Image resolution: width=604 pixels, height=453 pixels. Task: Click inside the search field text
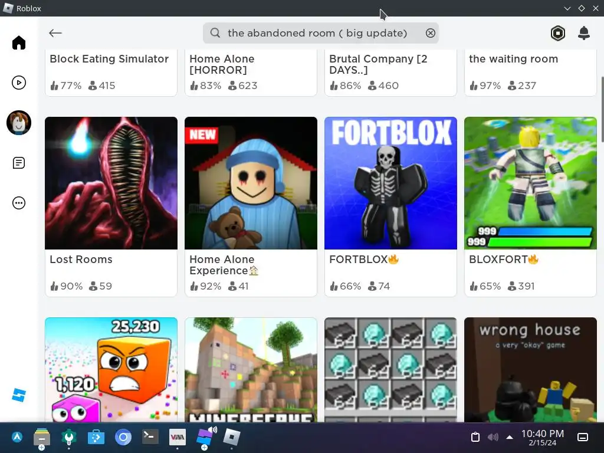[317, 33]
